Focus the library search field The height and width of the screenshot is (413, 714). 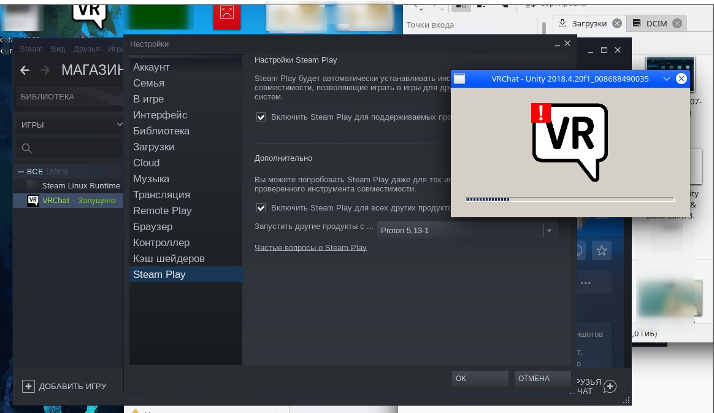[x=70, y=149]
